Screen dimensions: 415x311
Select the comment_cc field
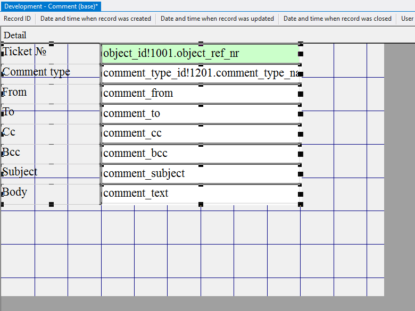(x=200, y=133)
